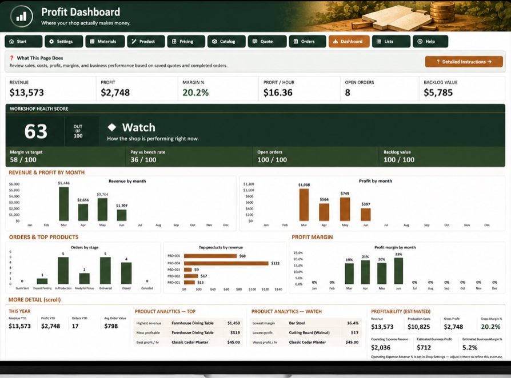Click the June revenue bar labeled $1,707

click(122, 215)
